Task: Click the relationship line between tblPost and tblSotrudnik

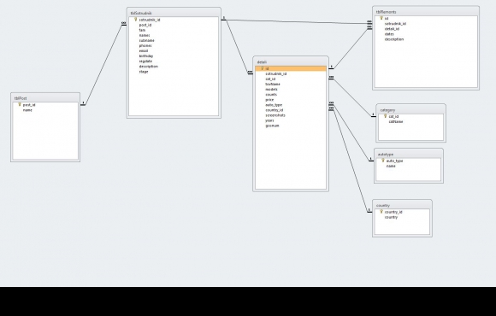Action: (103, 65)
